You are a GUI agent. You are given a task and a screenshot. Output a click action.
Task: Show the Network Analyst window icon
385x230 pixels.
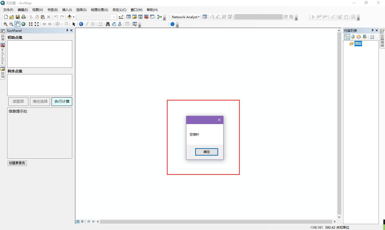pyautogui.click(x=205, y=17)
